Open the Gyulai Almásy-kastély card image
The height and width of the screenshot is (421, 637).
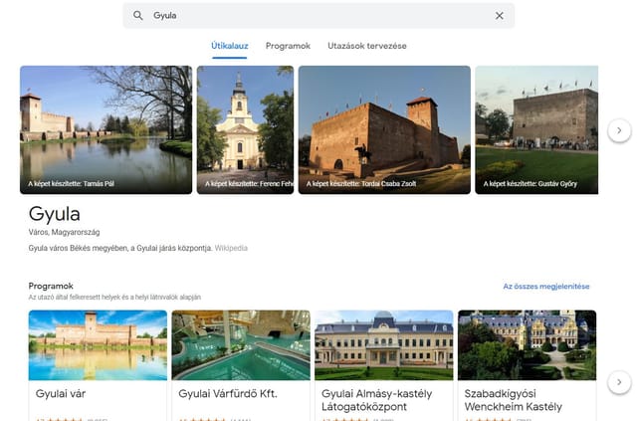[384, 345]
